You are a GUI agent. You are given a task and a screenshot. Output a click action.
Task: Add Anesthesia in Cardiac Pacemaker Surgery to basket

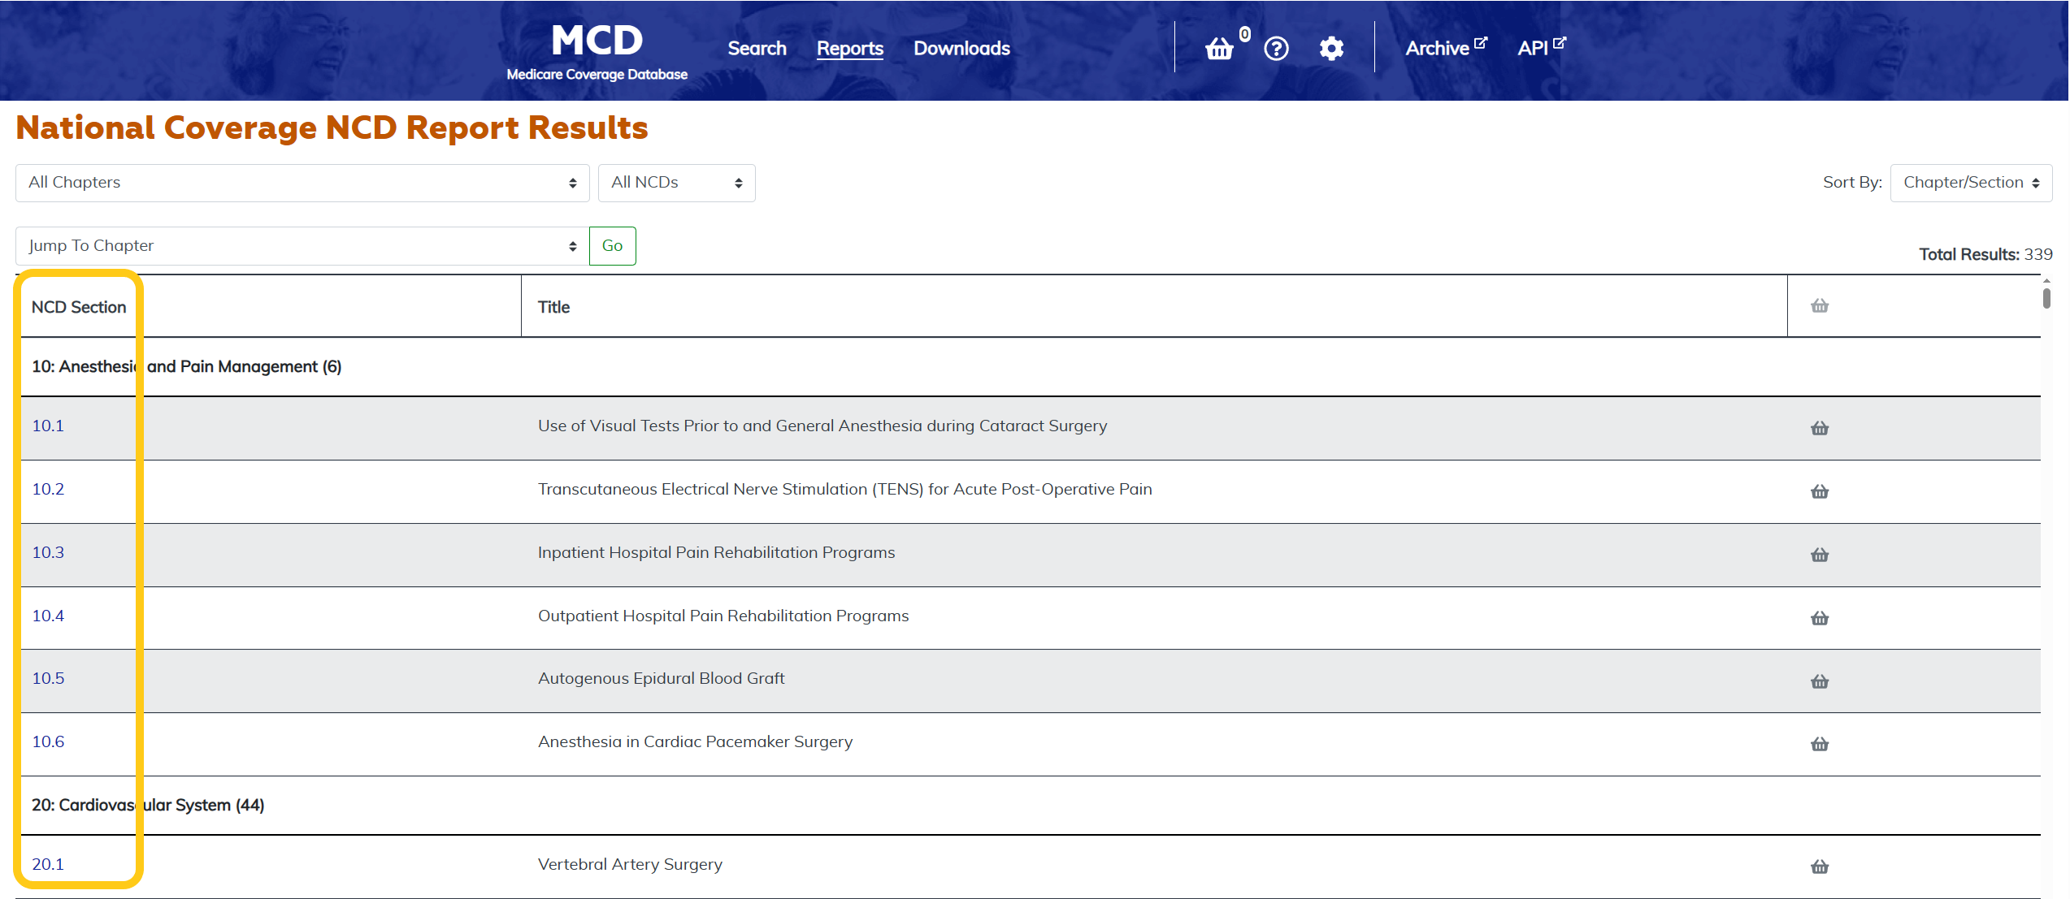coord(1819,744)
